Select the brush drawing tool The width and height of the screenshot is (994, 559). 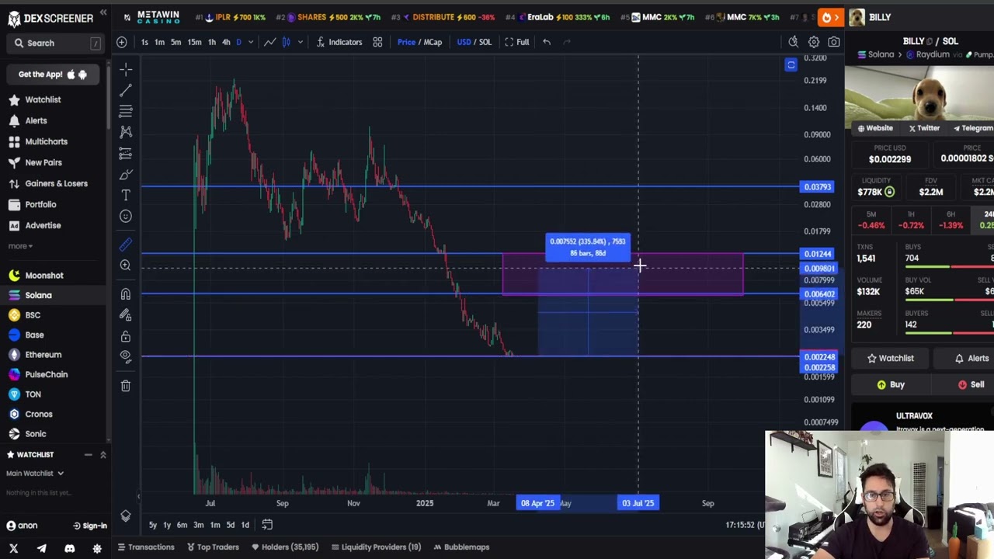pos(126,175)
